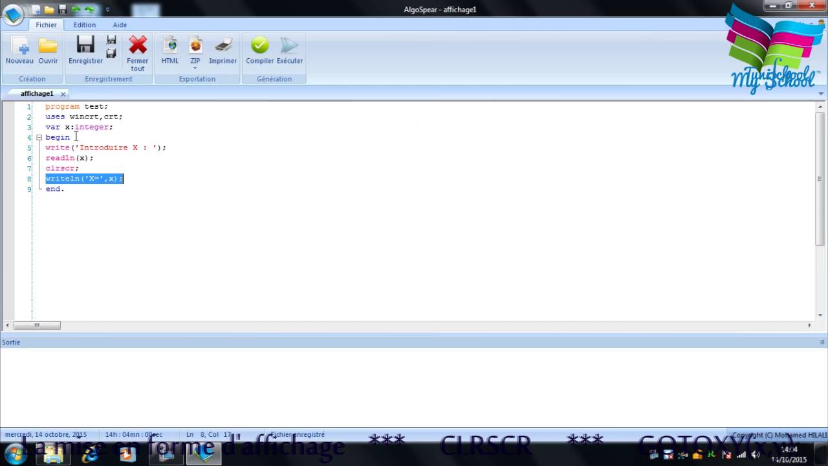Click the 'mercredi, 14 octobre, 2015' status date

pos(45,435)
